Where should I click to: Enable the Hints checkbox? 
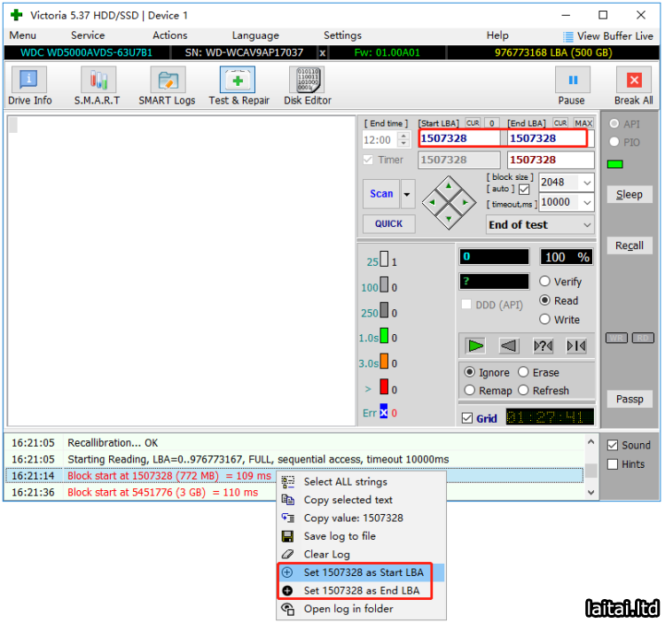(x=614, y=464)
